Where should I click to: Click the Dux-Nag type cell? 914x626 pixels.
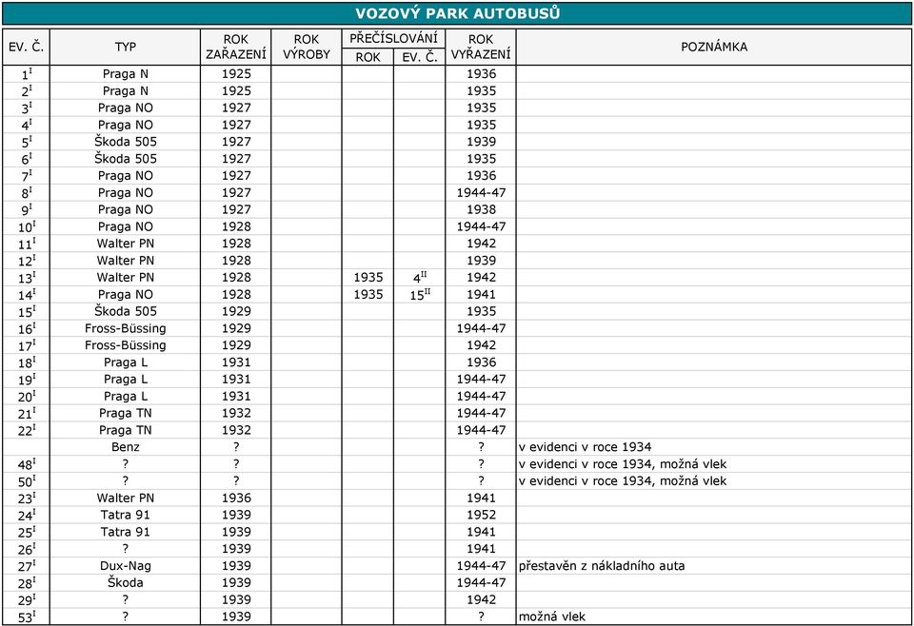click(126, 565)
